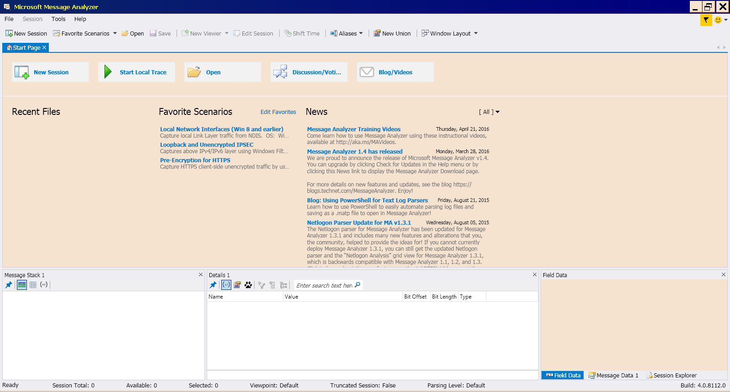Click the Edit Favorites link
This screenshot has height=392, width=730.
278,112
